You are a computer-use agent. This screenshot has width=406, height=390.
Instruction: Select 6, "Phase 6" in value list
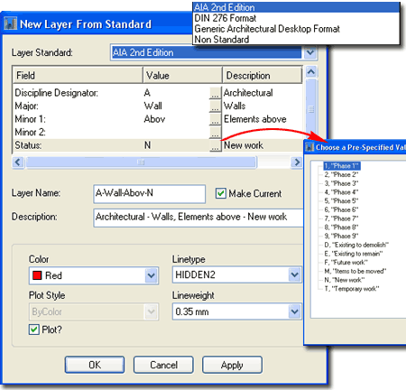click(x=341, y=209)
